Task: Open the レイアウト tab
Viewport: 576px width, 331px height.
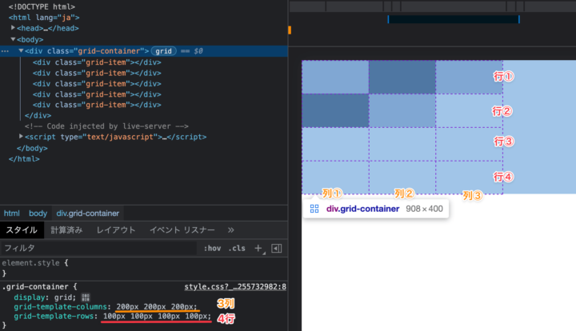Action: (x=116, y=230)
